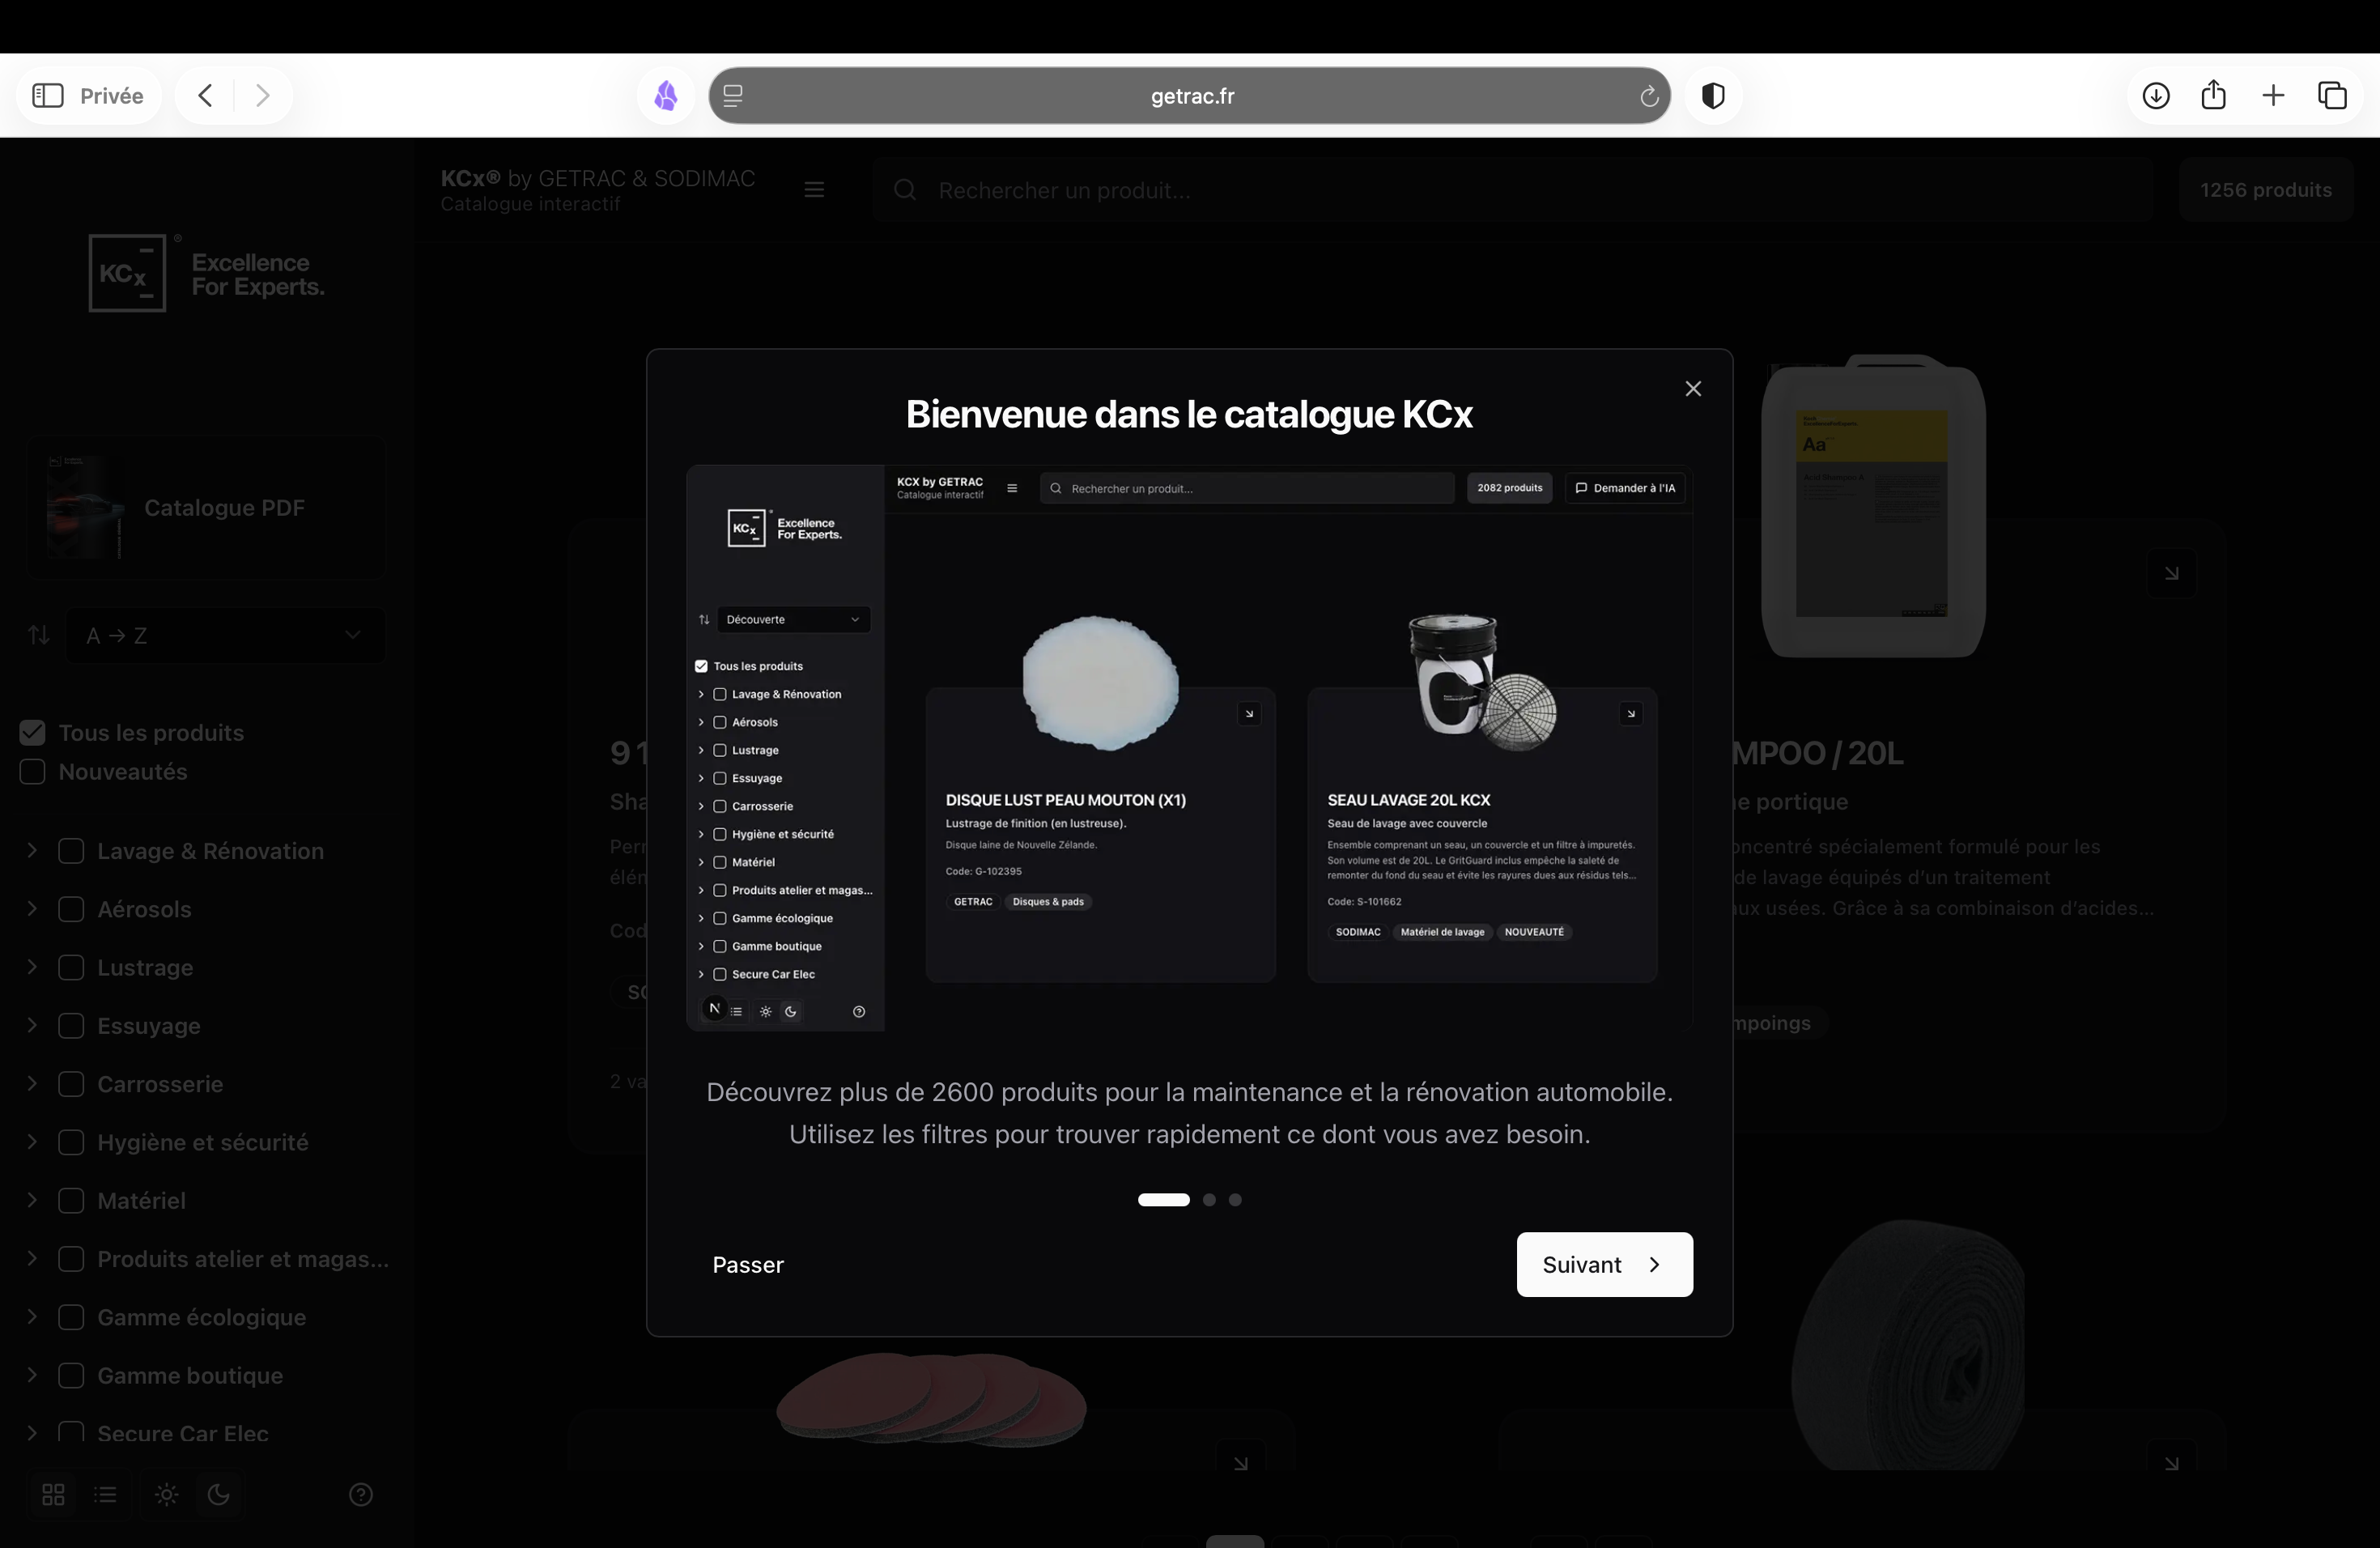Expand the Gamme boutique chevron
Image resolution: width=2380 pixels, height=1548 pixels.
32,1375
